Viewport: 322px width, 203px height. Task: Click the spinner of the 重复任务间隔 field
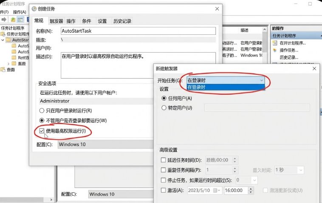coord(235,170)
